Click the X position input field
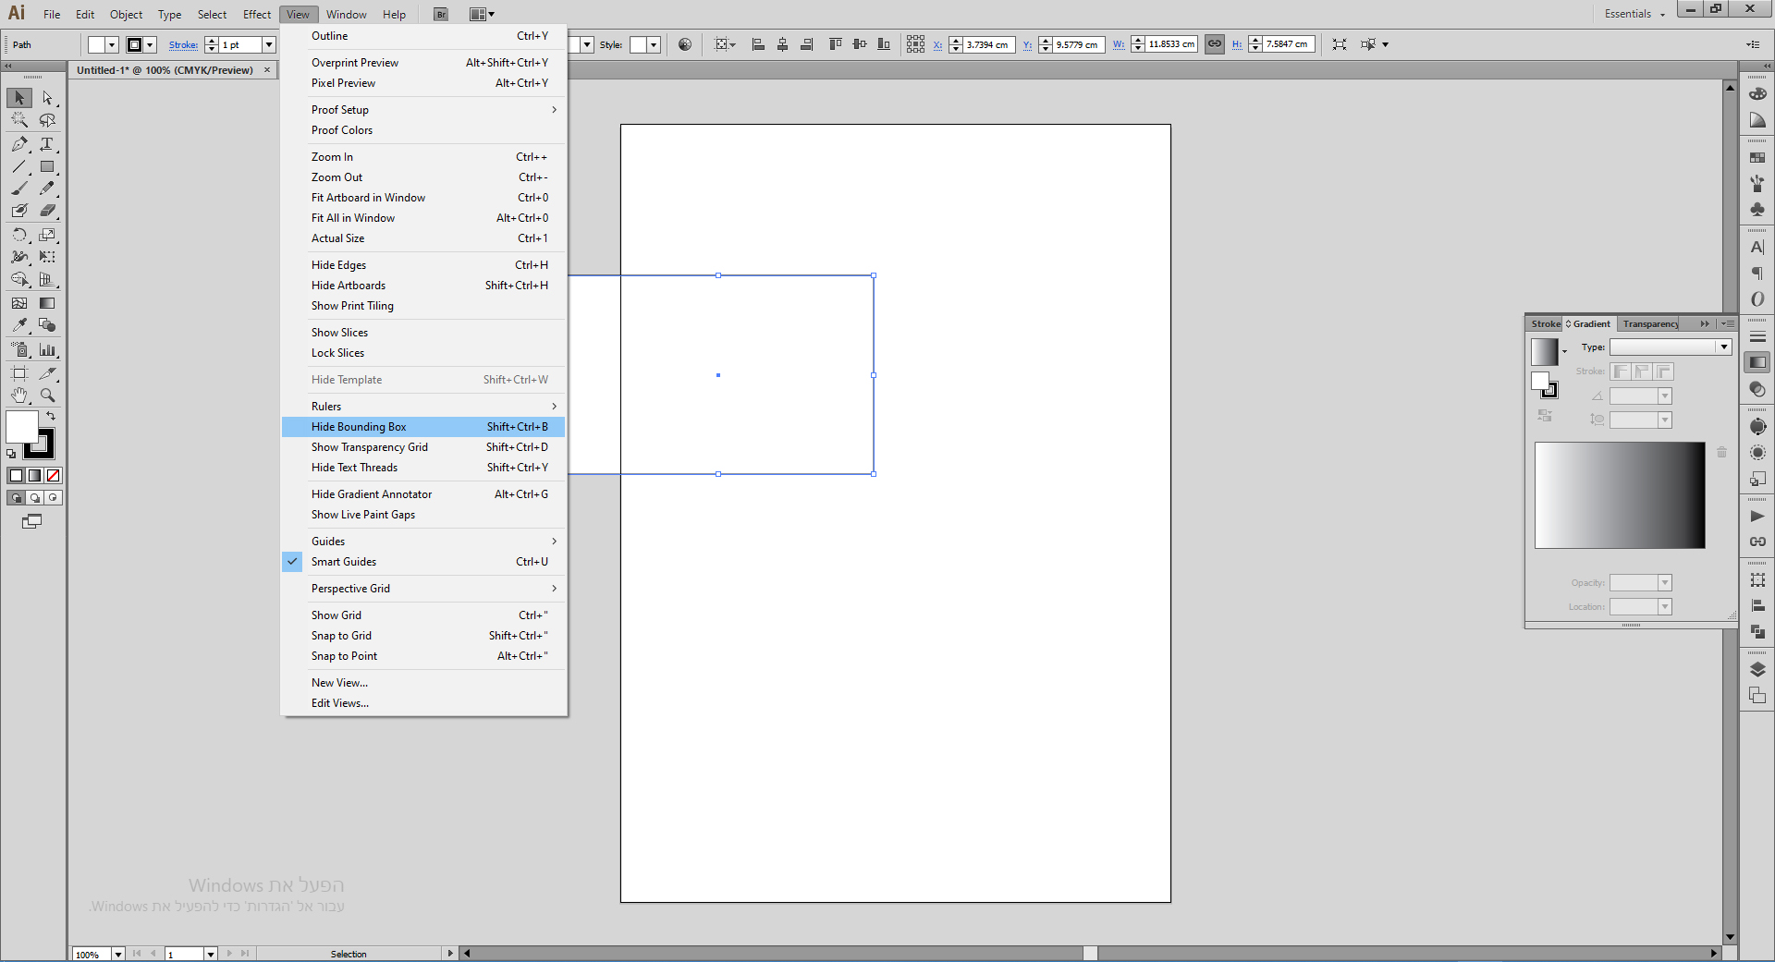This screenshot has width=1775, height=962. [988, 44]
